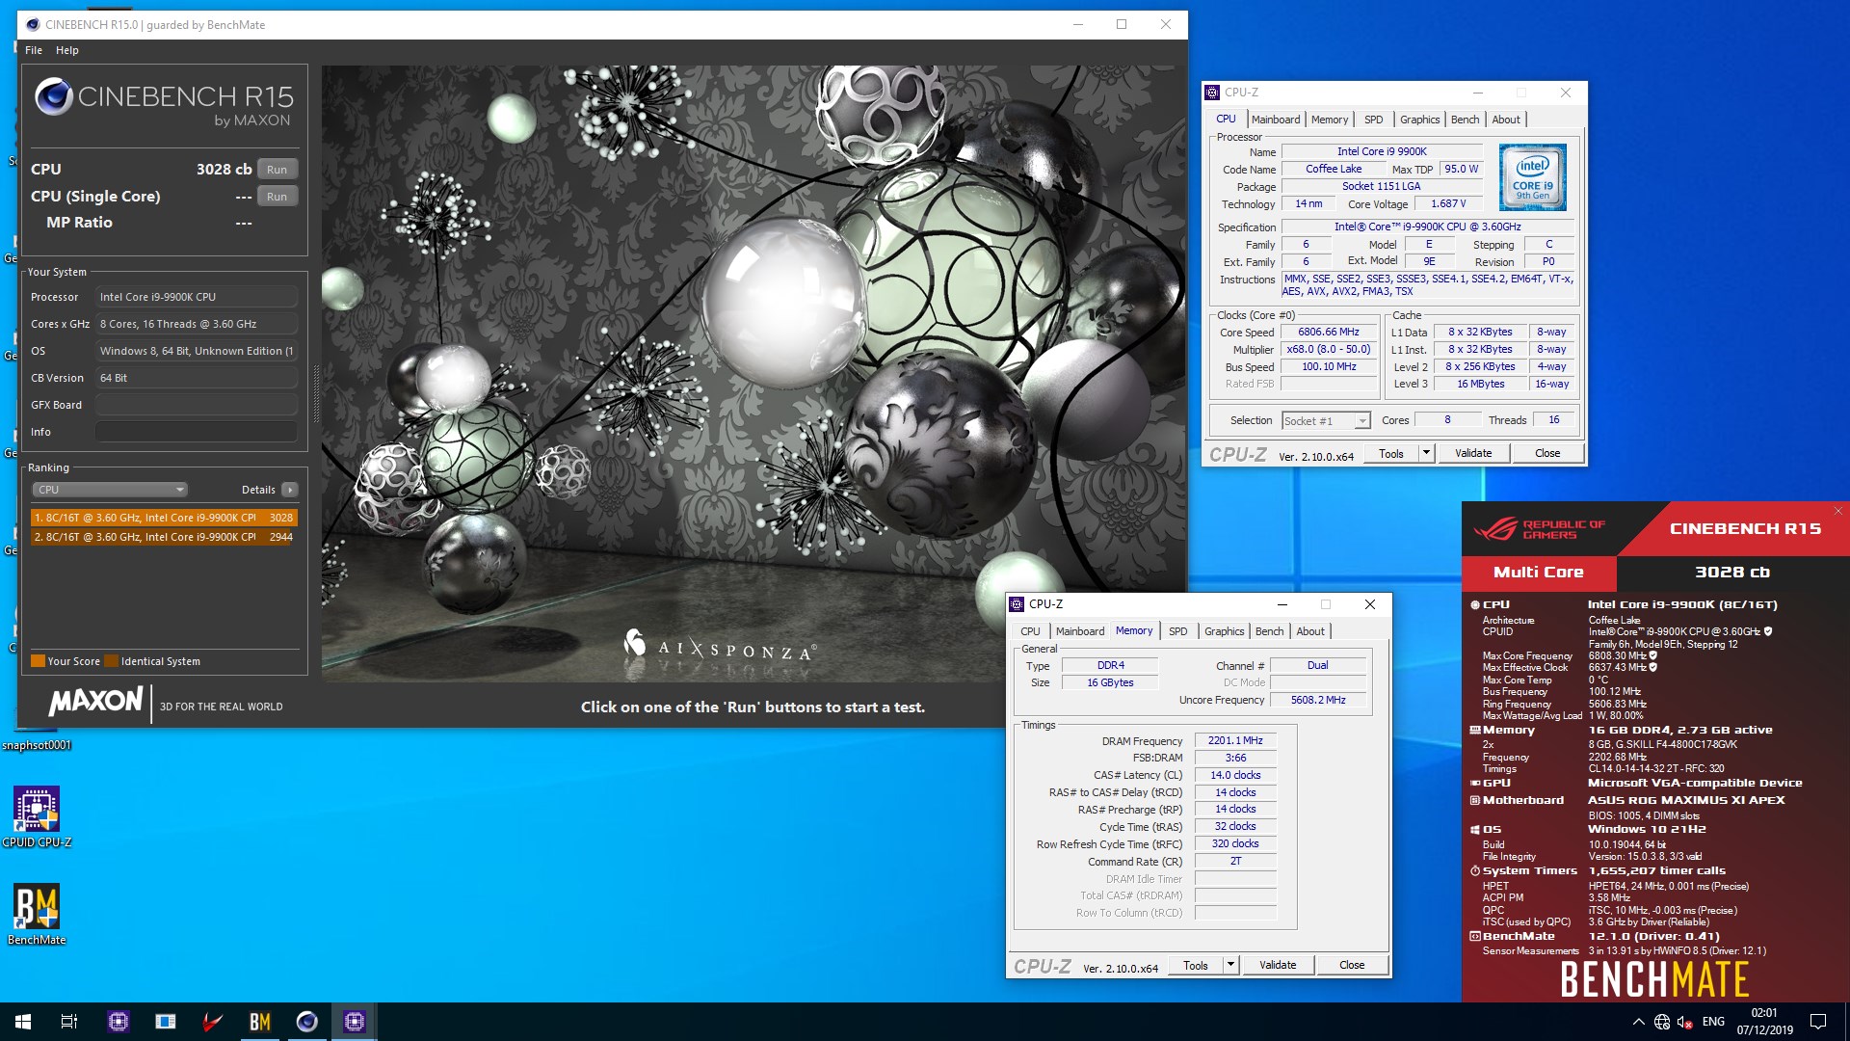Click the GFX Board field
Image resolution: width=1850 pixels, height=1041 pixels.
point(196,405)
